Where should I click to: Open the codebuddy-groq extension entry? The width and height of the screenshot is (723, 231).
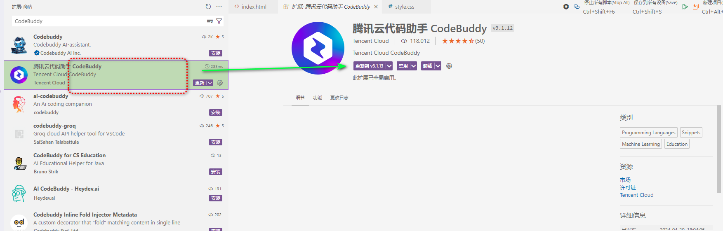(x=116, y=134)
